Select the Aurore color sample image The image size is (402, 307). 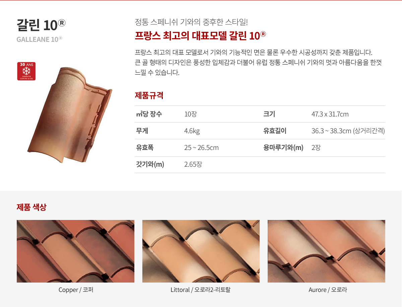[326, 251]
